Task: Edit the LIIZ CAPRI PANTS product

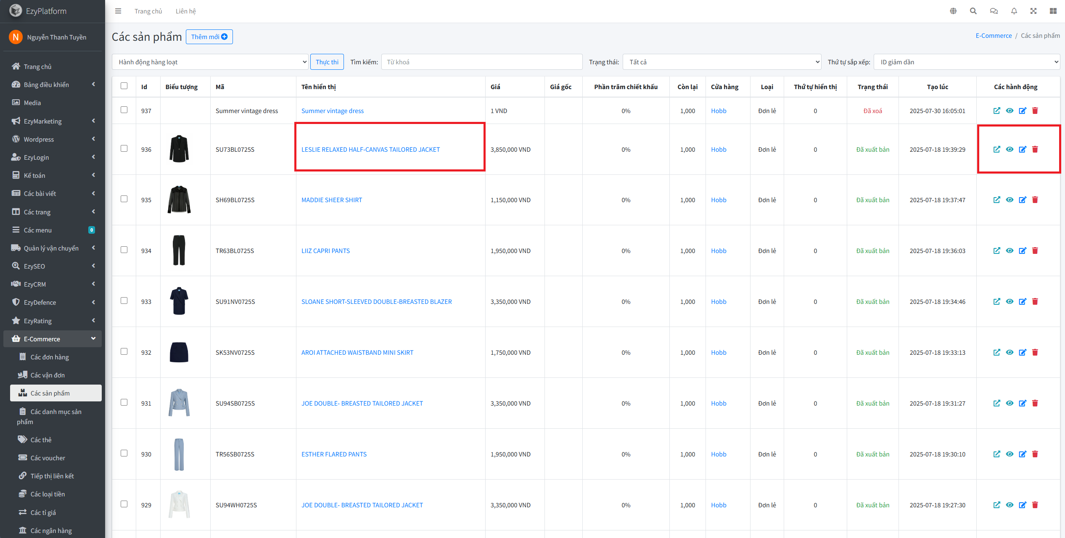Action: 1023,251
